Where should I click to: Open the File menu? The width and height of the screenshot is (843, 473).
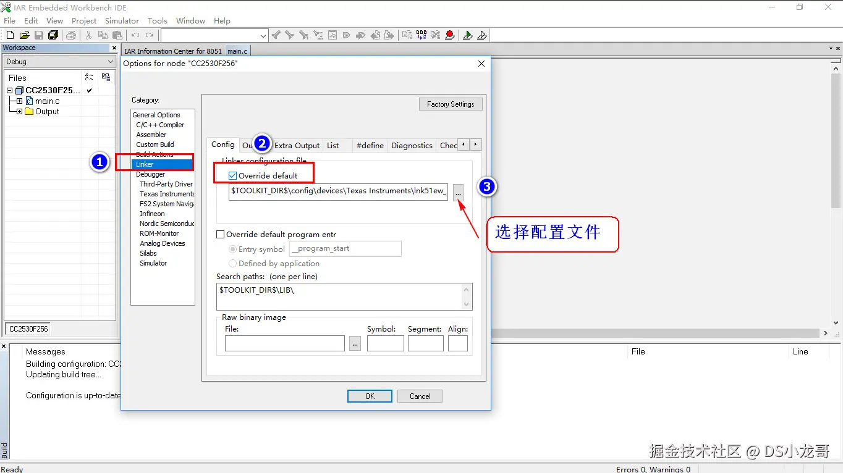click(10, 20)
